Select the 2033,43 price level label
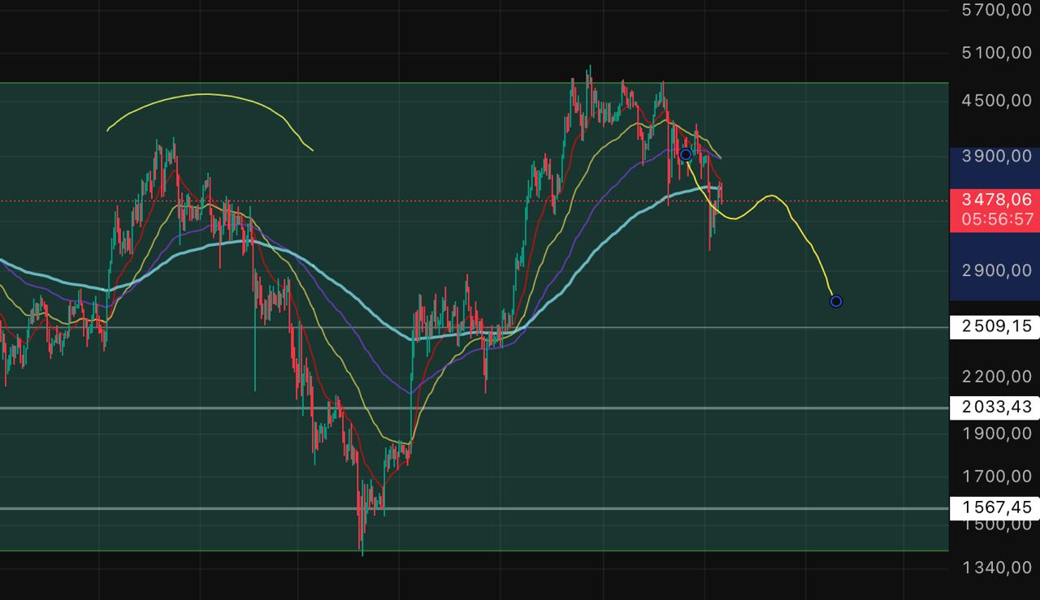 click(x=995, y=407)
